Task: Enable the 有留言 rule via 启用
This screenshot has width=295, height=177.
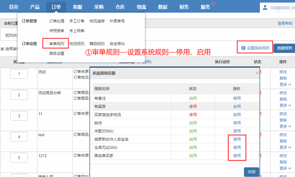Action: 237,107
